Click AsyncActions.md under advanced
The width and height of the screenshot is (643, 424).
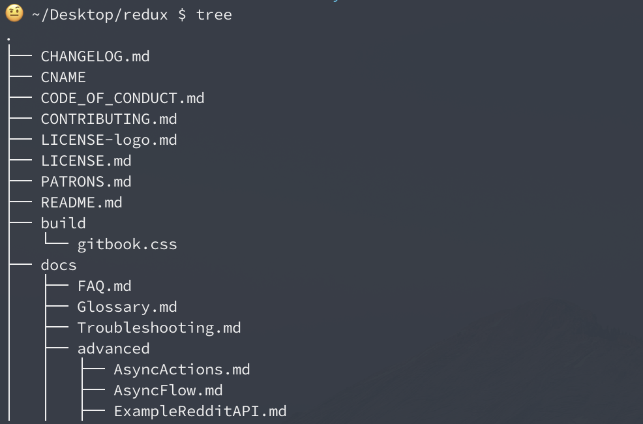182,370
